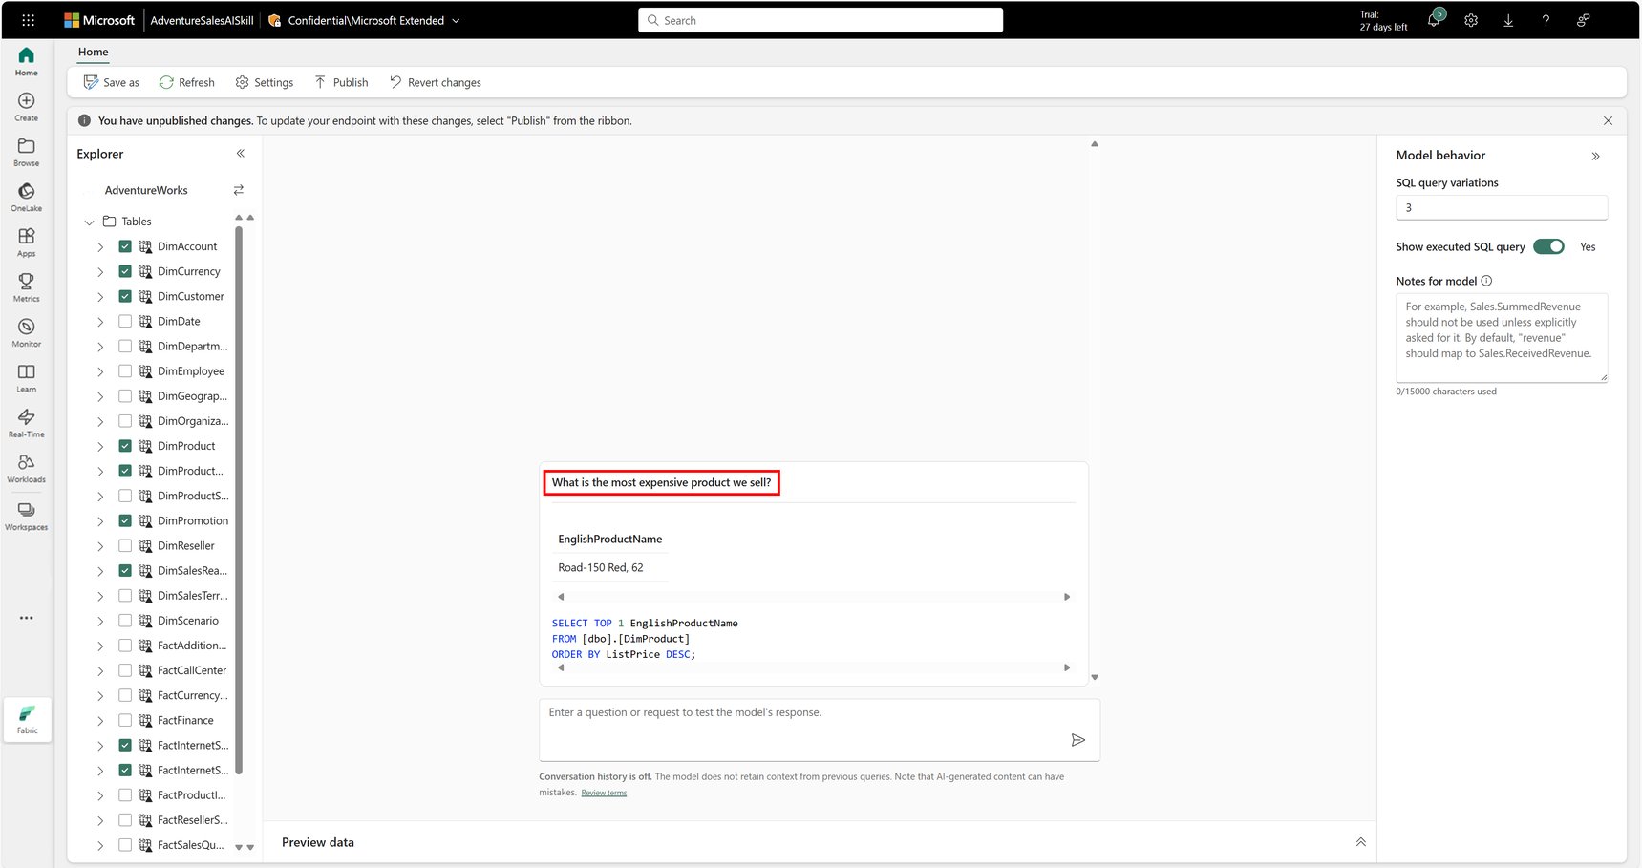Uncheck the DimProduct table checkbox

tap(124, 445)
